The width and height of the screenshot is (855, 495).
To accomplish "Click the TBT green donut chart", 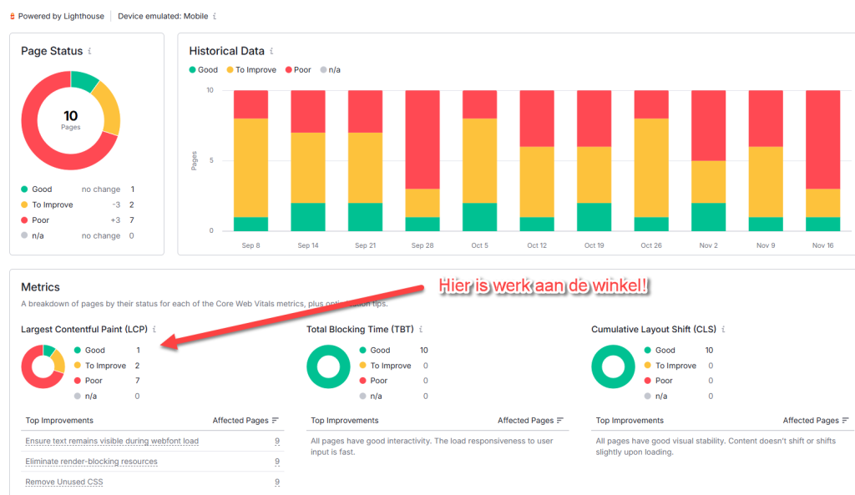I will [x=328, y=366].
